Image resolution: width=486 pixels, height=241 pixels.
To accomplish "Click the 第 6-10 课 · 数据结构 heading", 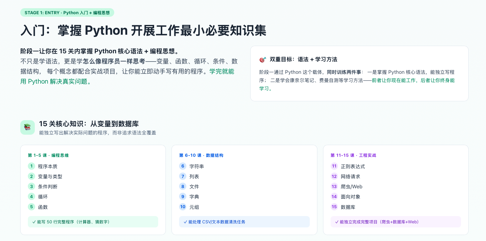I will click(201, 155).
